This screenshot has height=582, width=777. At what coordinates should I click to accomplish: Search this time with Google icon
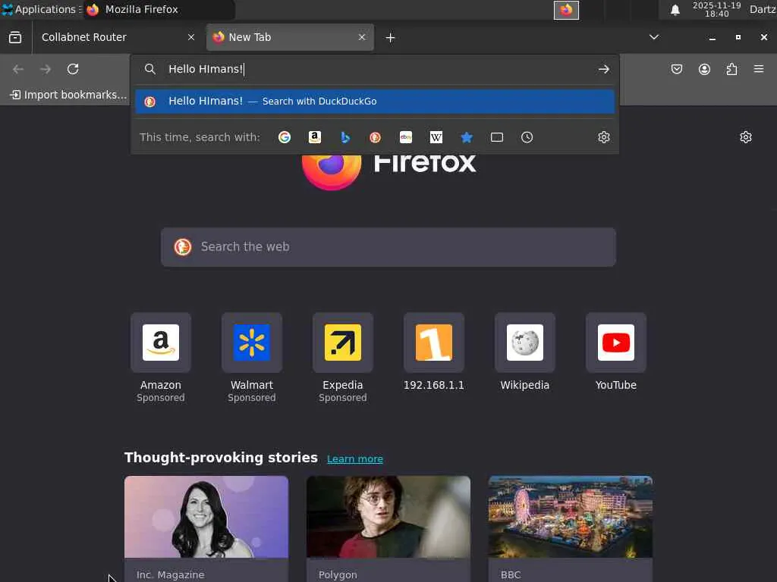285,137
